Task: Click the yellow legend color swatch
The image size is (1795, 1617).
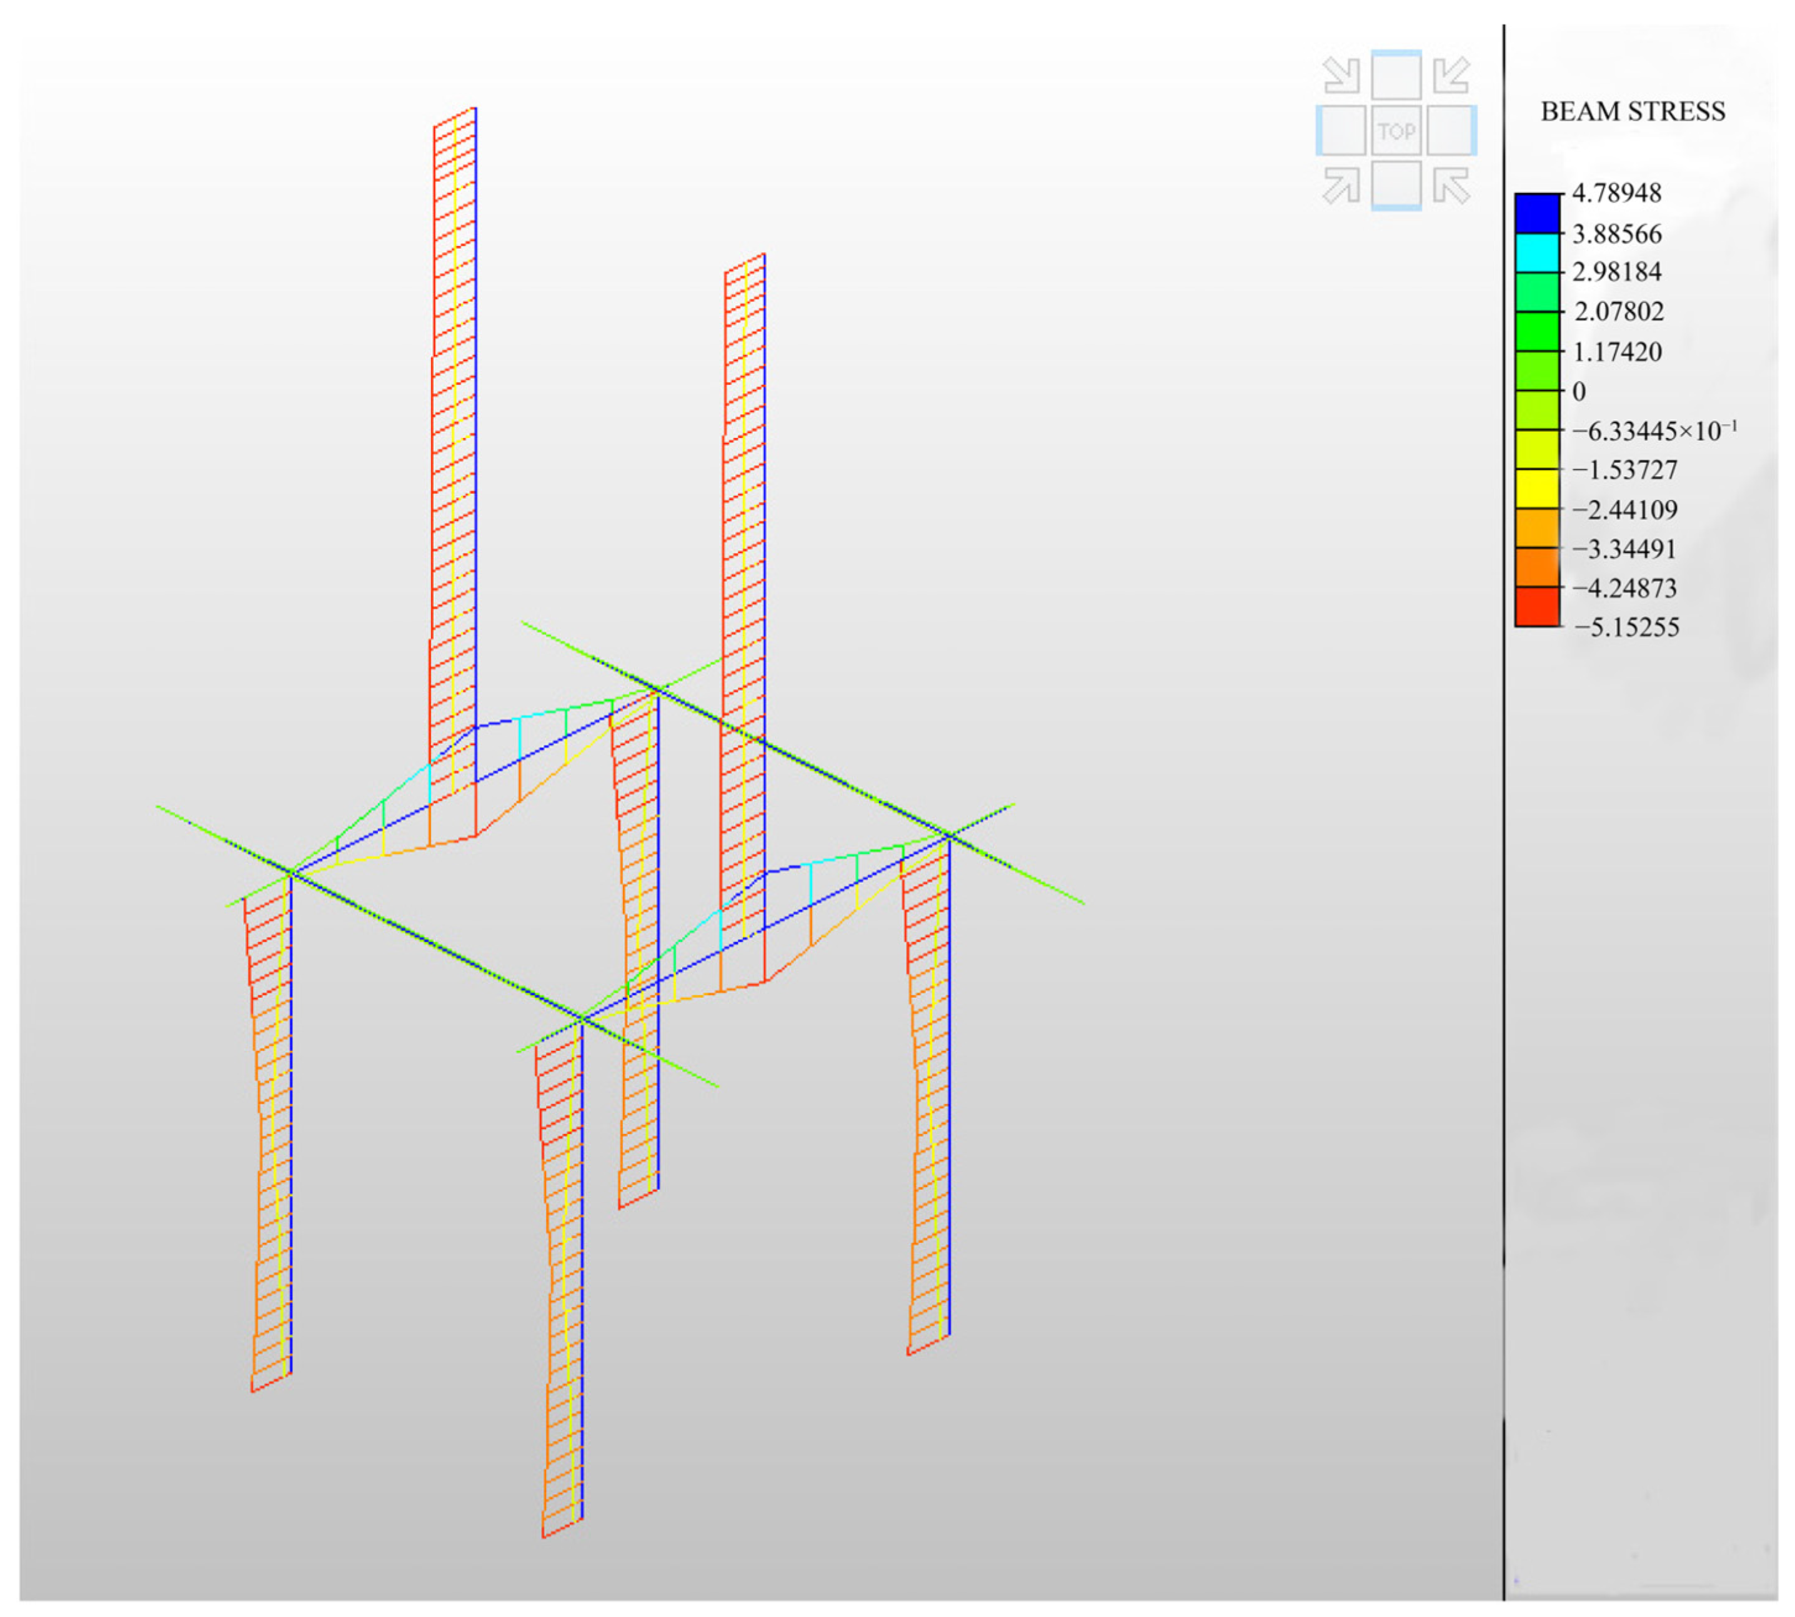Action: 1536,489
